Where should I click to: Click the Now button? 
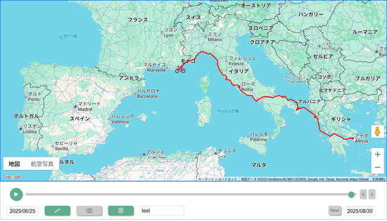coord(335,210)
